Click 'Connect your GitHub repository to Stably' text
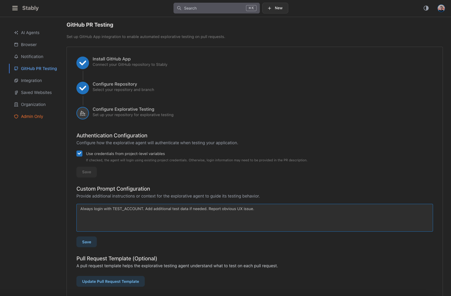This screenshot has width=451, height=296. pyautogui.click(x=130, y=65)
